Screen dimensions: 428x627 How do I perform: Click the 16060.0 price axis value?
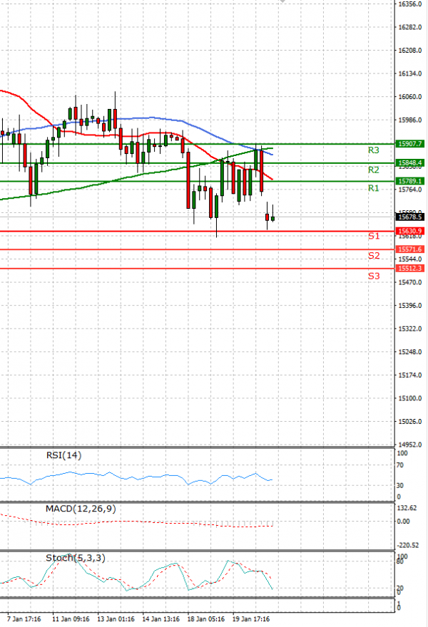click(410, 97)
